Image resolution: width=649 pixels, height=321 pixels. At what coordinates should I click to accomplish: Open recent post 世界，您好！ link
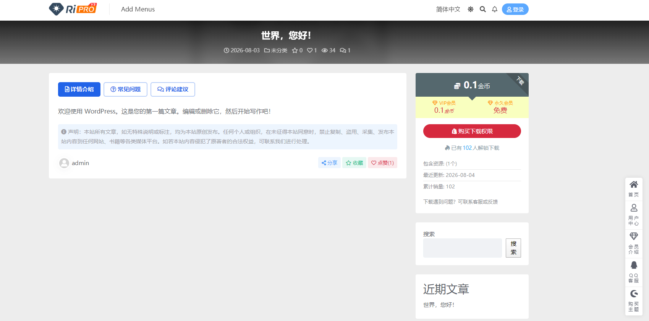coord(439,305)
